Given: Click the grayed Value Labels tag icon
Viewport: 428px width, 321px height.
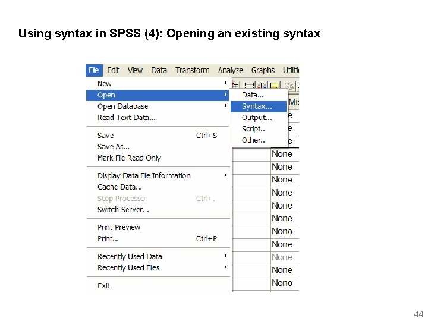Looking at the screenshot, I should click(290, 86).
